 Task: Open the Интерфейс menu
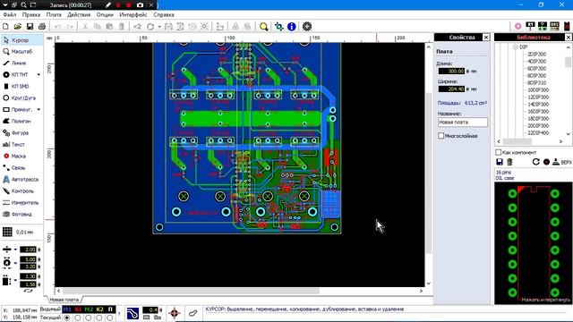[x=133, y=14]
